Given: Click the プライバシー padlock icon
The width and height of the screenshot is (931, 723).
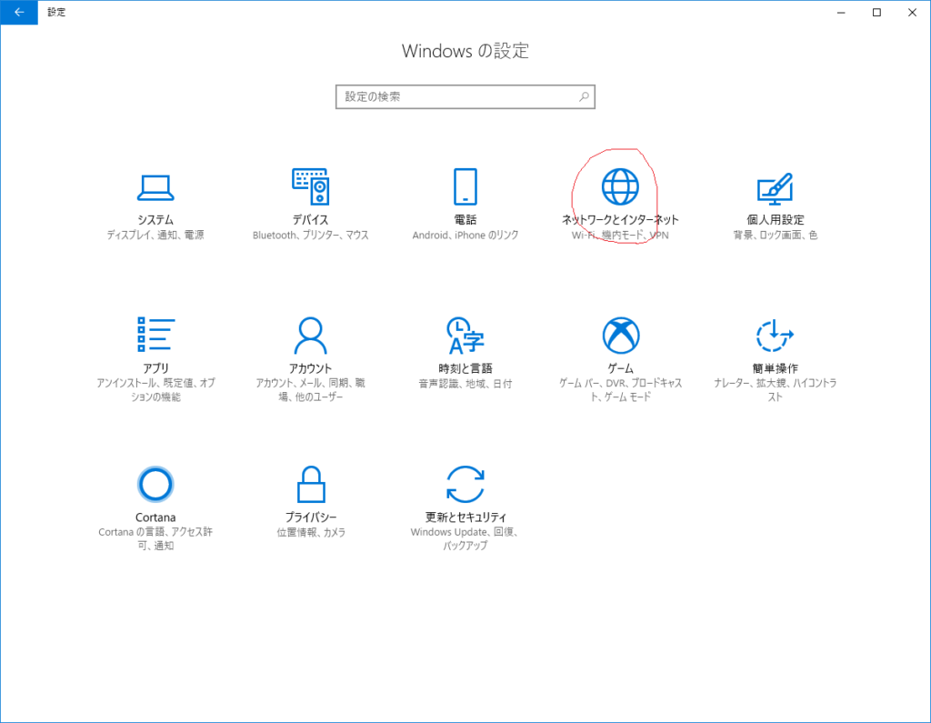Looking at the screenshot, I should click(x=310, y=484).
